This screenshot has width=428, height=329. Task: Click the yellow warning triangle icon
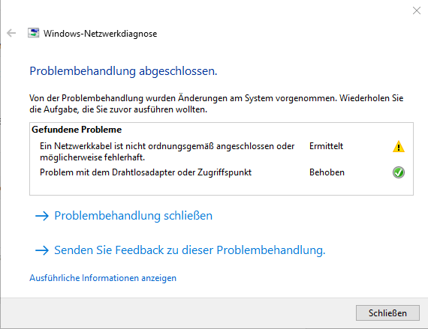pyautogui.click(x=399, y=146)
